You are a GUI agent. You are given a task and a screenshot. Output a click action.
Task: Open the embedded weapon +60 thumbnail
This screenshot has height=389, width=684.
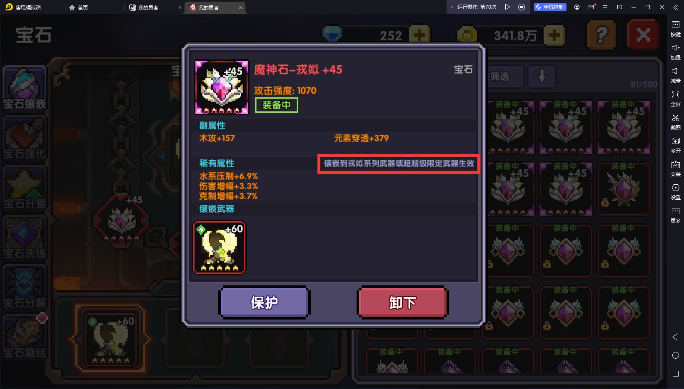click(220, 248)
